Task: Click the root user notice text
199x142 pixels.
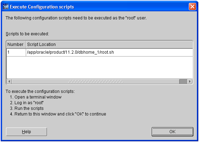Action: click(x=76, y=18)
